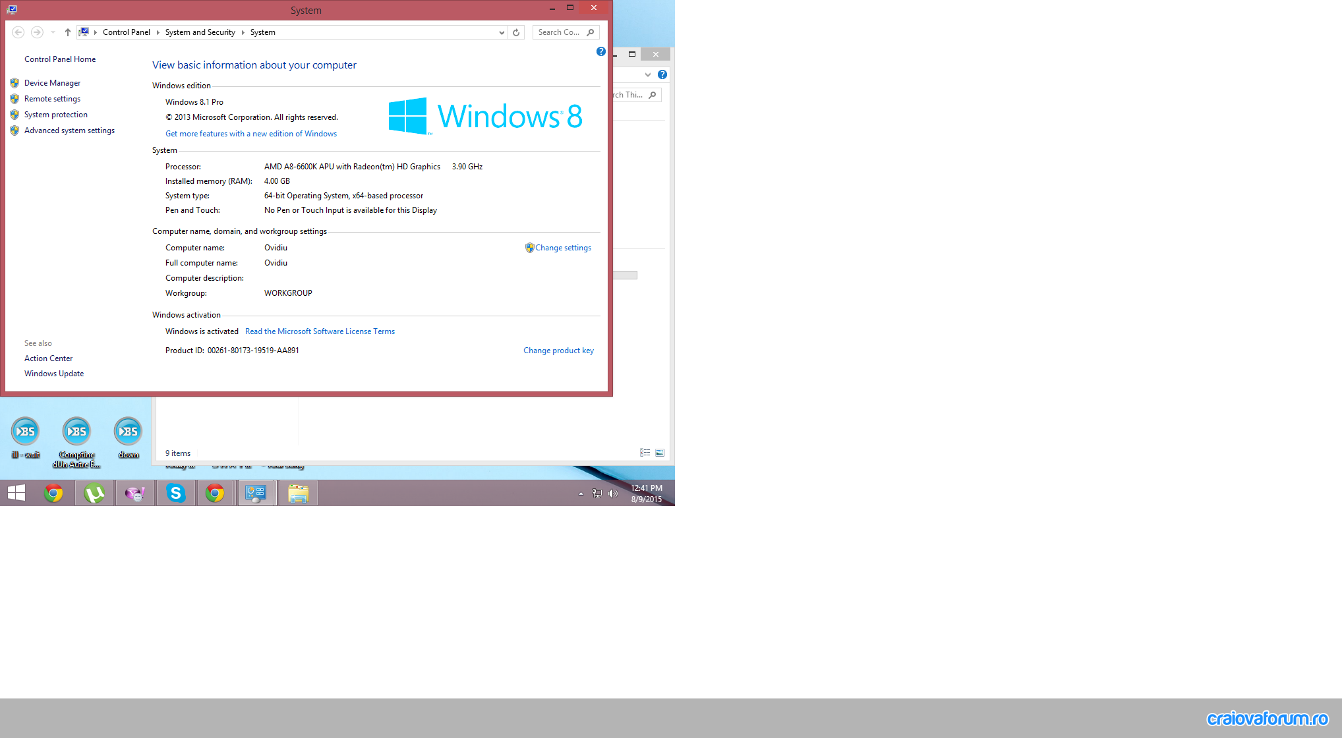Open the purple disc app on taskbar

tap(135, 493)
